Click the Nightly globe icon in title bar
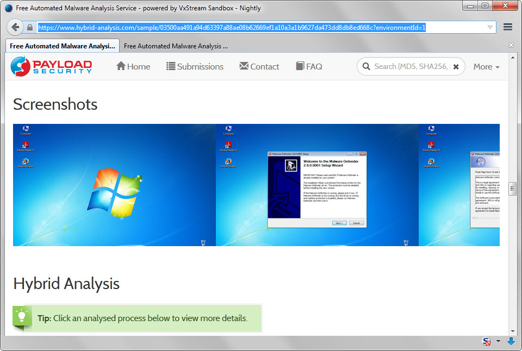 click(9, 8)
